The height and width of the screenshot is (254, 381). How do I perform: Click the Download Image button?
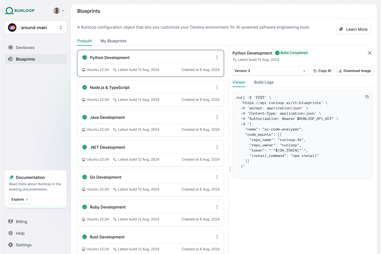tap(355, 71)
